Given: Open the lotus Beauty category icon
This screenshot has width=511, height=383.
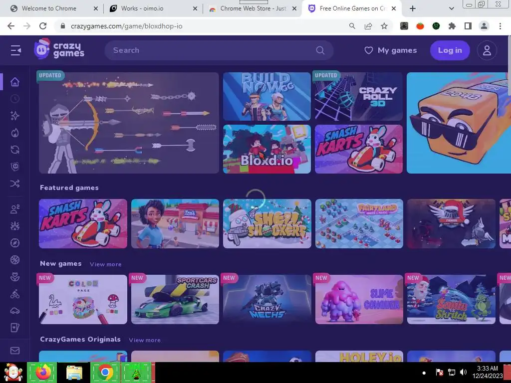Looking at the screenshot, I should (x=14, y=277).
